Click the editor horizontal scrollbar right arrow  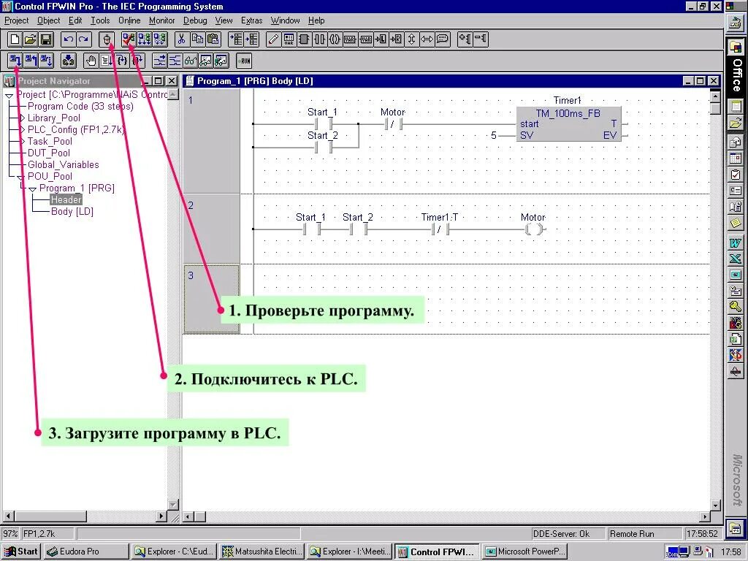pyautogui.click(x=705, y=516)
